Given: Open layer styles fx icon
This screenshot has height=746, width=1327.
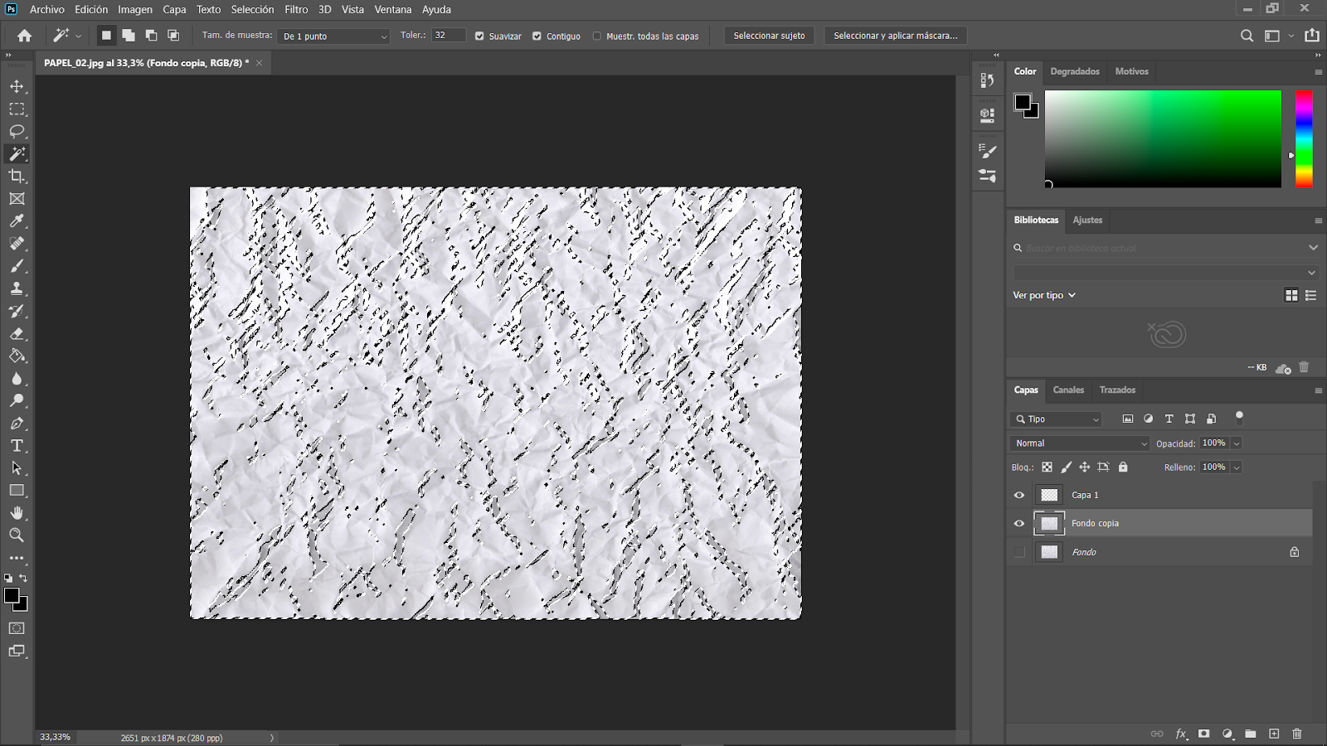Looking at the screenshot, I should (1181, 734).
